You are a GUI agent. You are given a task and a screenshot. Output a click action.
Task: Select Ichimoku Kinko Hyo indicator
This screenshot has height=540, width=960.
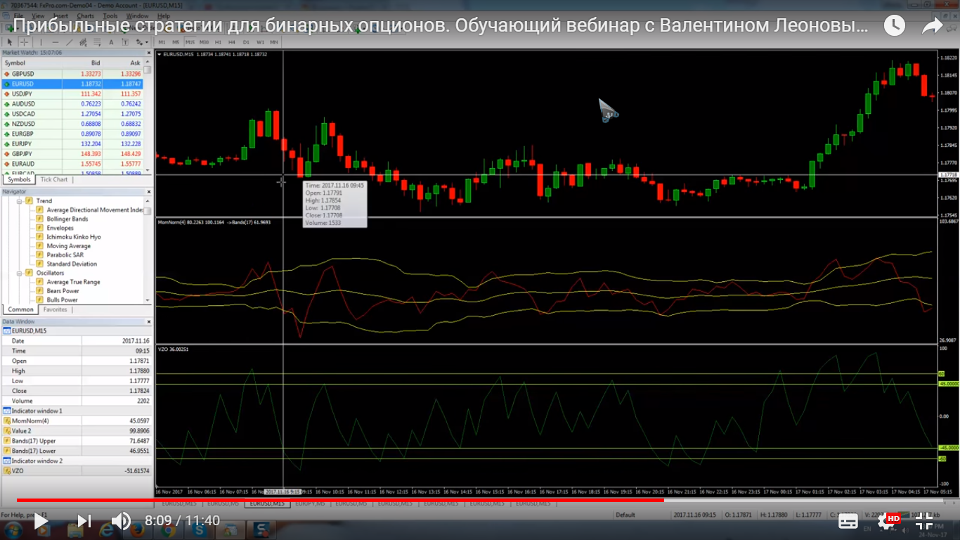[74, 237]
